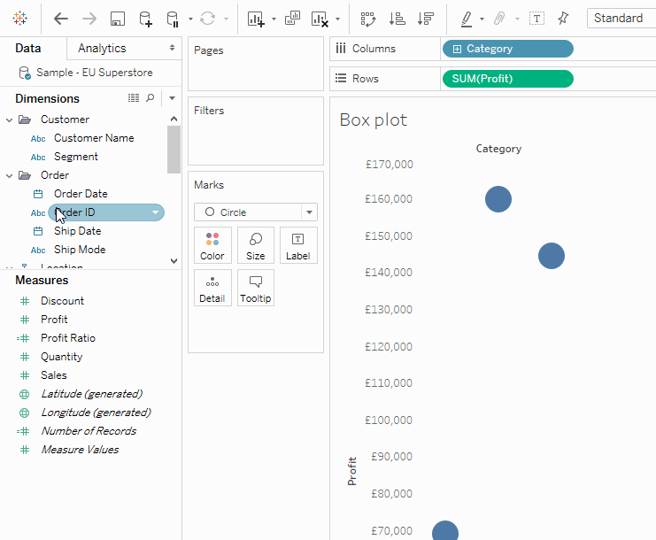Viewport: 656px width, 540px height.
Task: Search dimensions with the magnifier icon
Action: tap(150, 98)
